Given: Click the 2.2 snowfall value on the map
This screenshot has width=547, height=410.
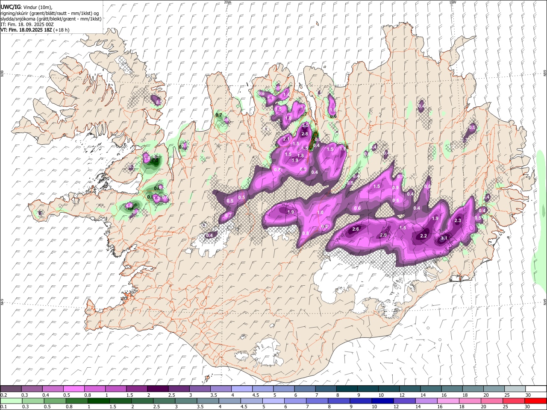Looking at the screenshot, I should pyautogui.click(x=424, y=236).
